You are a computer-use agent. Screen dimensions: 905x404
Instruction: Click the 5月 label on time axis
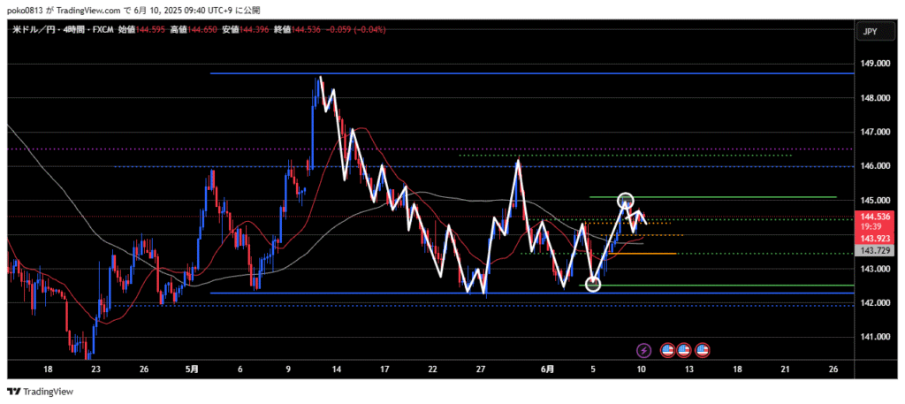[192, 368]
